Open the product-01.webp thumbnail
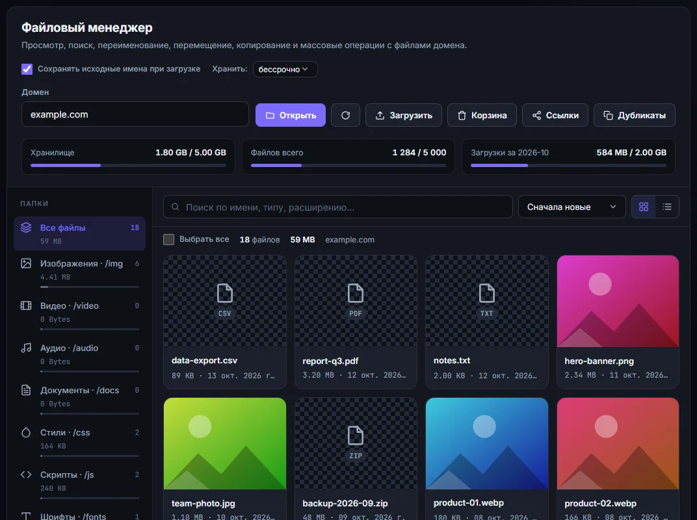The image size is (697, 520). (487, 443)
